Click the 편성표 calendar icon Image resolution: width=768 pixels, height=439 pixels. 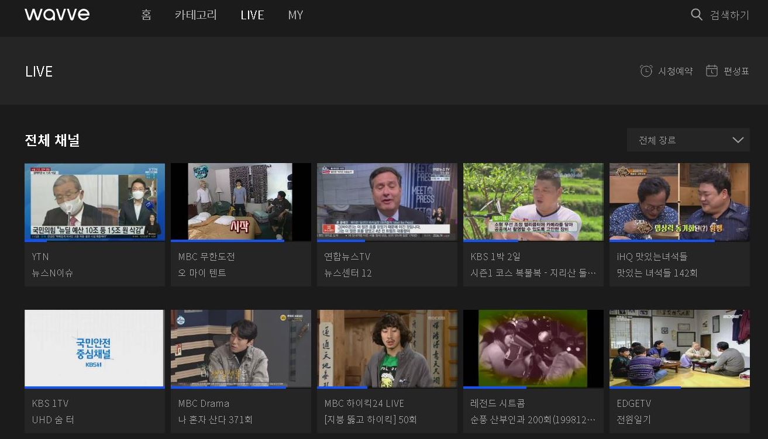pos(711,71)
